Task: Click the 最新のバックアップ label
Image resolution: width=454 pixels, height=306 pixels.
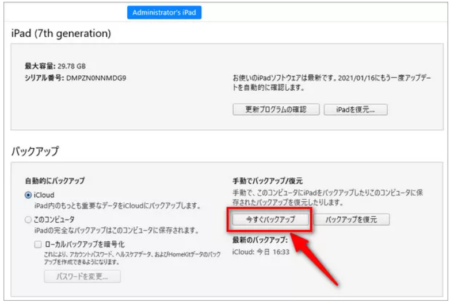Action: pyautogui.click(x=260, y=239)
